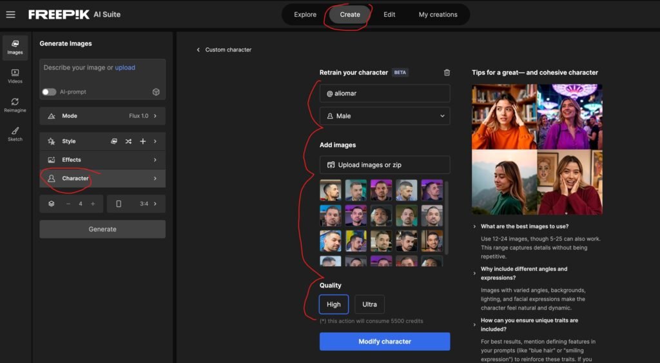Click the style reference image icon
Image resolution: width=660 pixels, height=363 pixels.
point(113,141)
